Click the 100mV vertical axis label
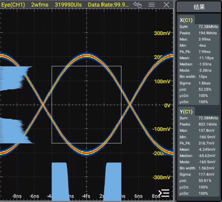 click(x=162, y=81)
